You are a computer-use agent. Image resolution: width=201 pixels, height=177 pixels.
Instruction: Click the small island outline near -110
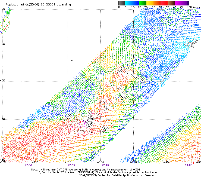pos(72,60)
